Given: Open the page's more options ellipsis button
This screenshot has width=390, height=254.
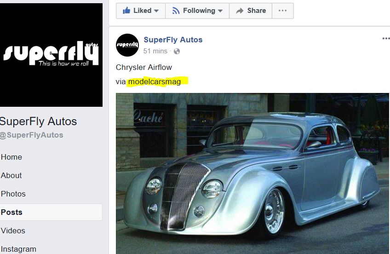Looking at the screenshot, I should [282, 11].
